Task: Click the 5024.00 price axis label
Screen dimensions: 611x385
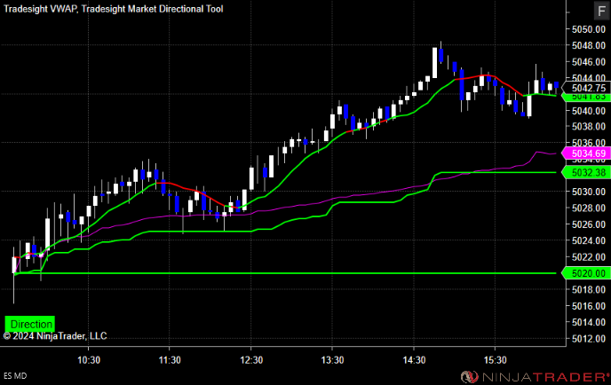Action: click(589, 240)
